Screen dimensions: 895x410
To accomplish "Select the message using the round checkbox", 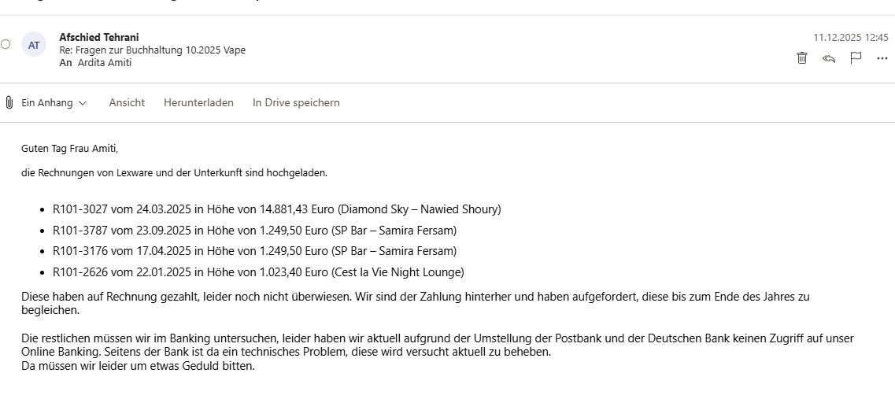I will click(6, 44).
